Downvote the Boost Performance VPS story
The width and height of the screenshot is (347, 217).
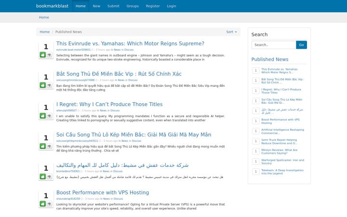click(49, 203)
